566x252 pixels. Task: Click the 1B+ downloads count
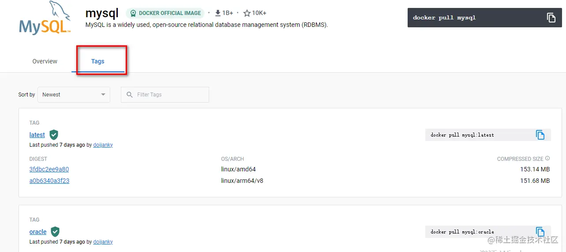[x=228, y=13]
